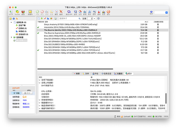Open 游戏 games toolbar icon
Screen dimensions: 177x129
99,12
